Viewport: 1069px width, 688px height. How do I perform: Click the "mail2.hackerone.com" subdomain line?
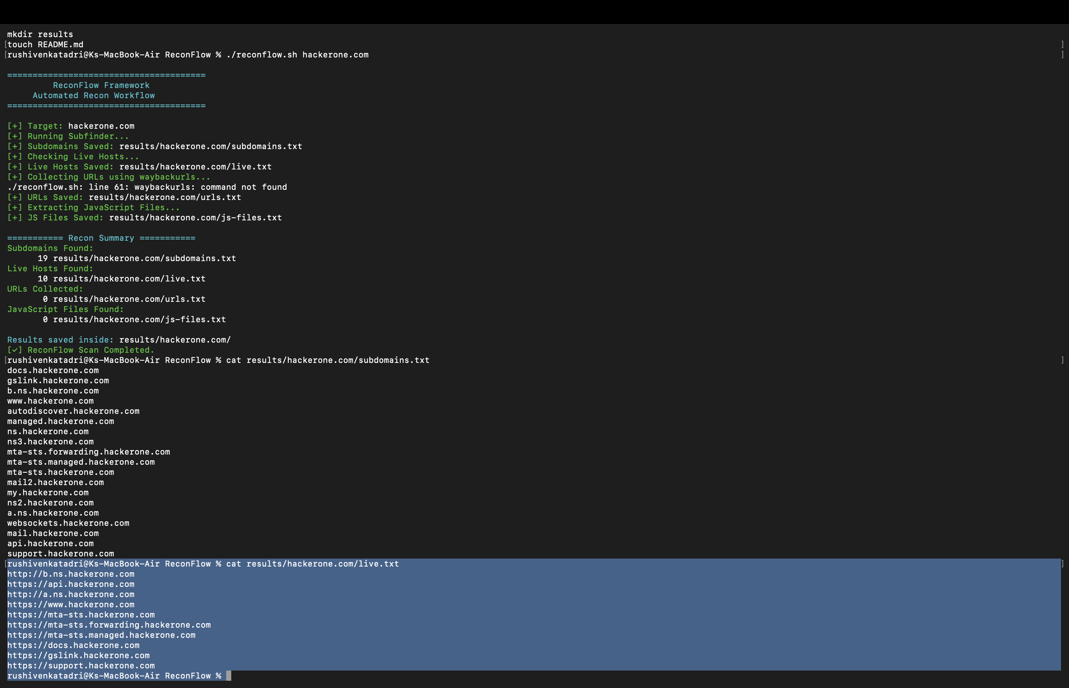tap(55, 483)
